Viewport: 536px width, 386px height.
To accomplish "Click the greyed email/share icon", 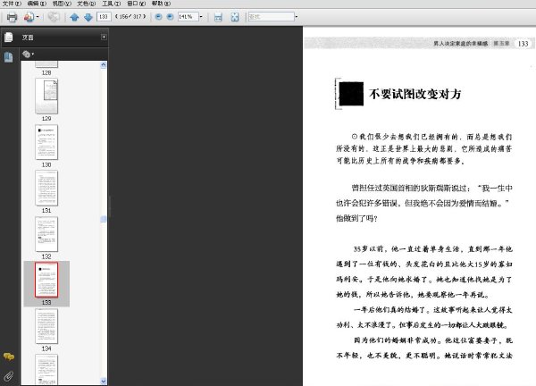I will pyautogui.click(x=54, y=17).
